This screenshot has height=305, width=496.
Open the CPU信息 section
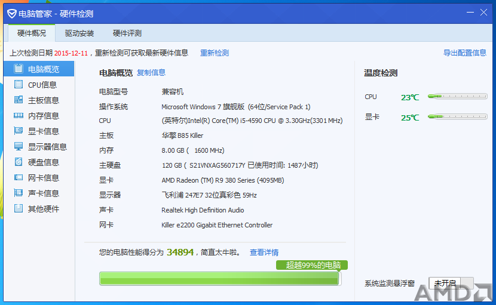point(39,85)
